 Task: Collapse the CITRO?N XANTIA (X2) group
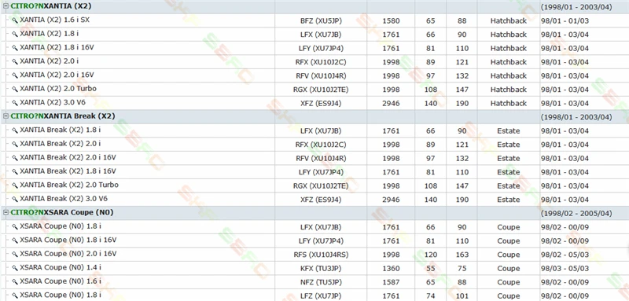tap(6, 6)
